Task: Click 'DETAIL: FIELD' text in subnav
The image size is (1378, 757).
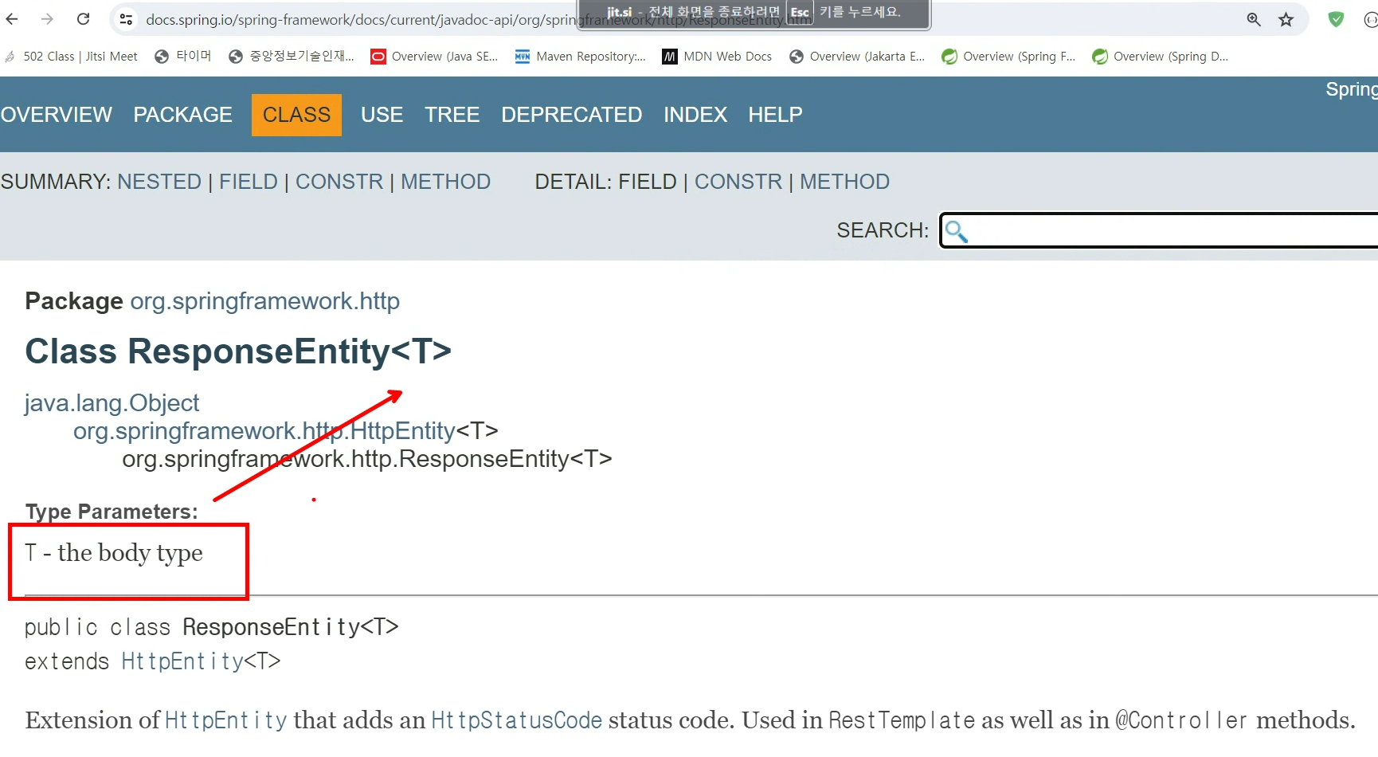Action: [x=605, y=182]
